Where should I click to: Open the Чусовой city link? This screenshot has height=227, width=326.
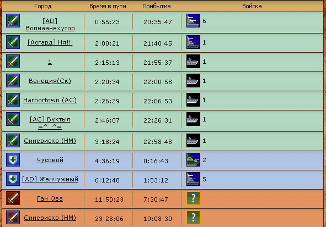(50, 160)
